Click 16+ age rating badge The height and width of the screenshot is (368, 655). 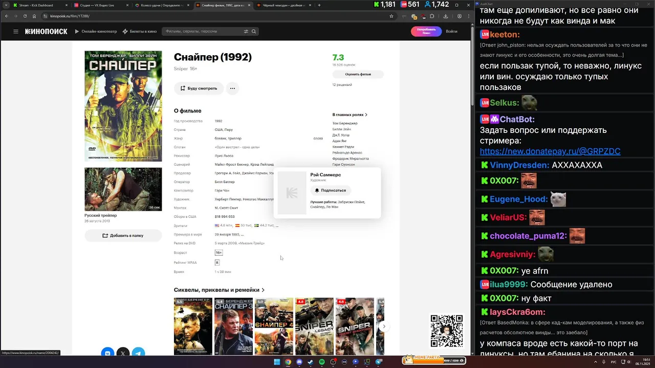coord(219,253)
